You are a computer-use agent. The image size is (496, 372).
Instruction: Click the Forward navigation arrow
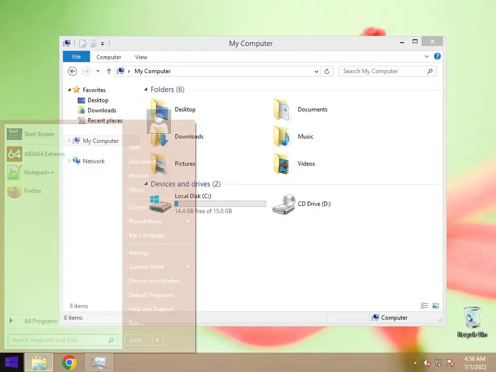[x=86, y=71]
